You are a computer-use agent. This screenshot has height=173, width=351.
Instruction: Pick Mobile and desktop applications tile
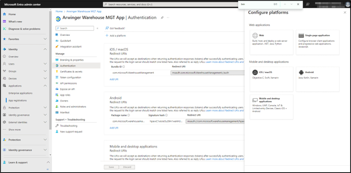(271, 107)
